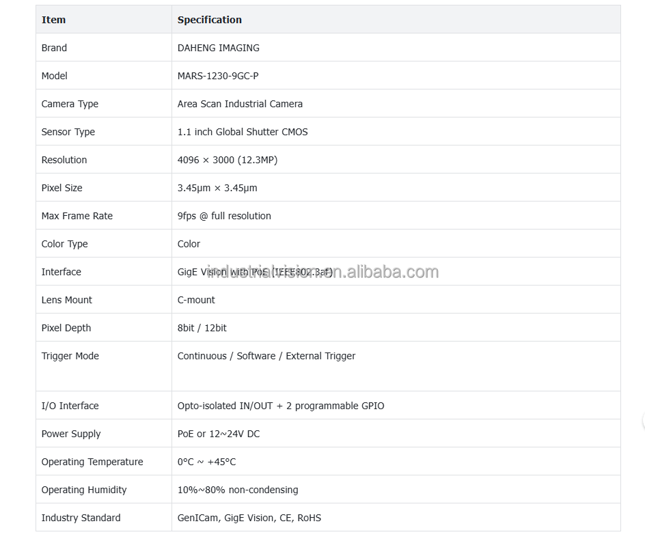
Task: Click the 'Pixel Size' label
Action: (61, 188)
